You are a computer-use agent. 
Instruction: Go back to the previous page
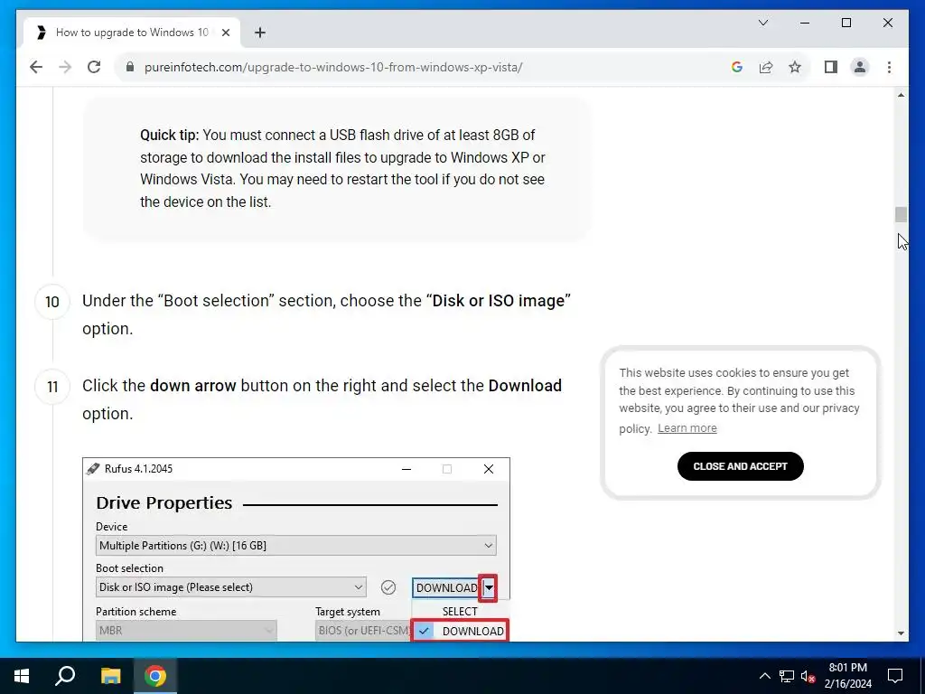36,67
